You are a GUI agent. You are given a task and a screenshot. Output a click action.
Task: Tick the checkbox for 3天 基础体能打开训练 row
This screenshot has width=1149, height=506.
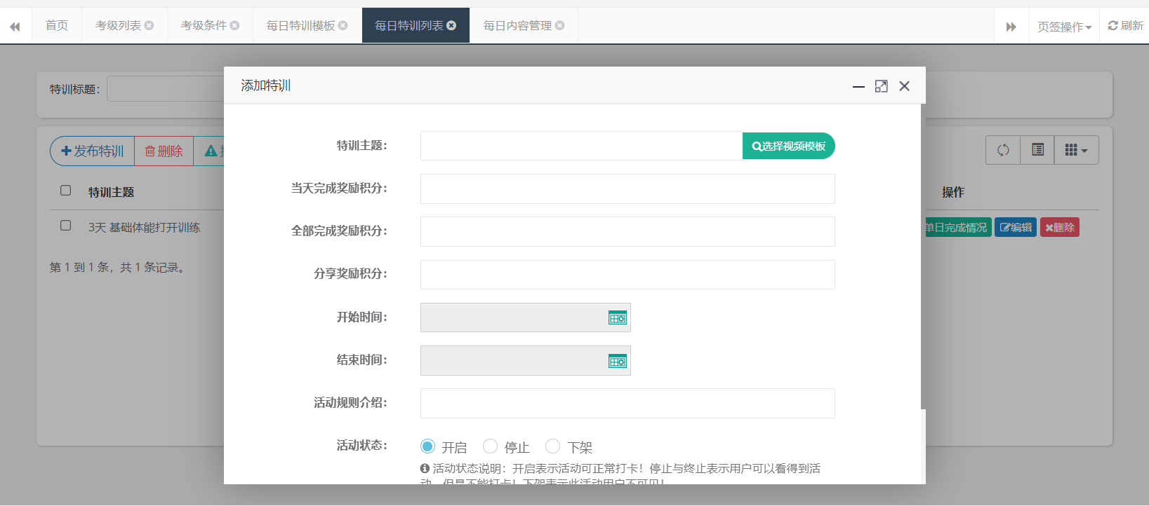[66, 226]
